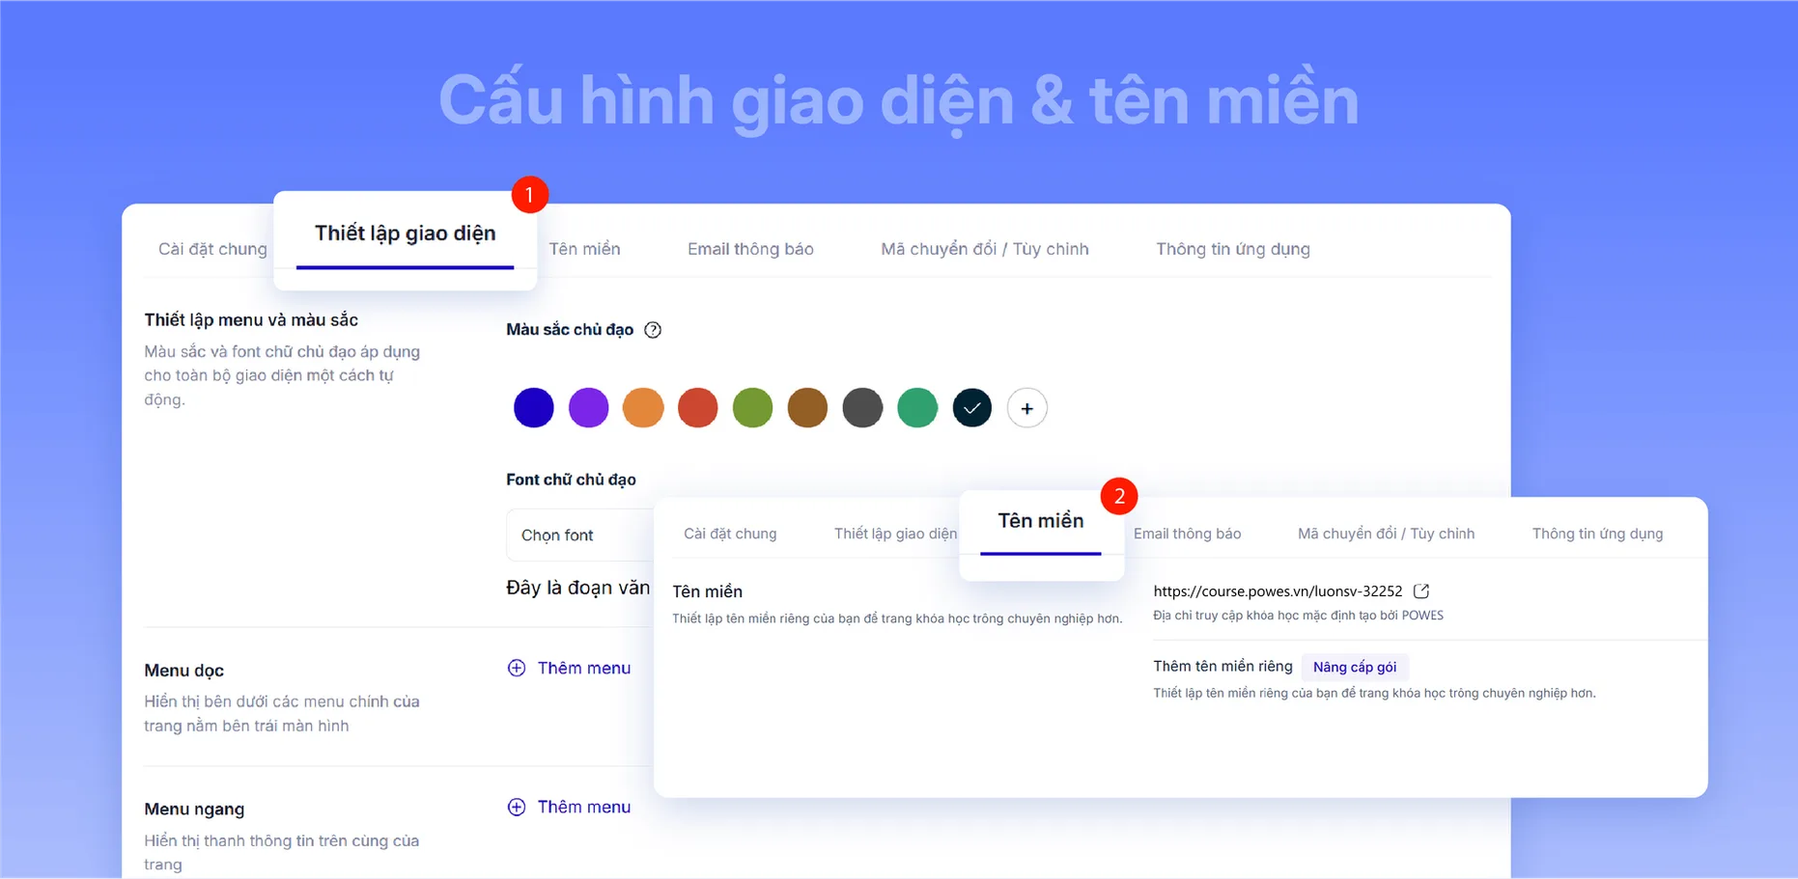1798x879 pixels.
Task: Open the Chọn font dropdown
Action: coord(579,535)
